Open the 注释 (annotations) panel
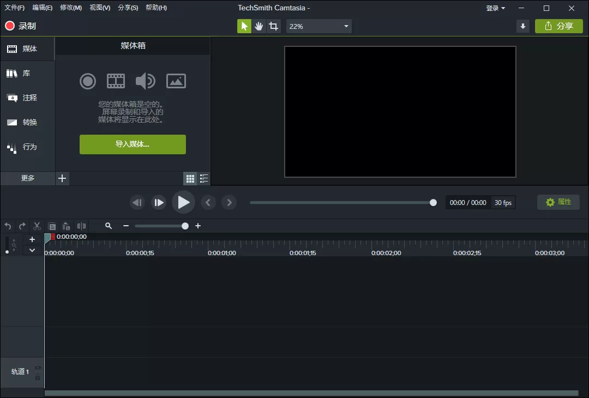 point(27,98)
